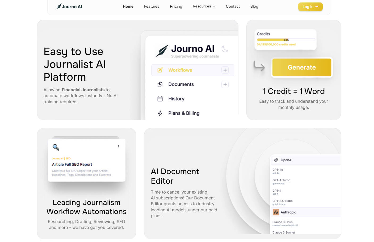Click the Log In button

click(310, 7)
